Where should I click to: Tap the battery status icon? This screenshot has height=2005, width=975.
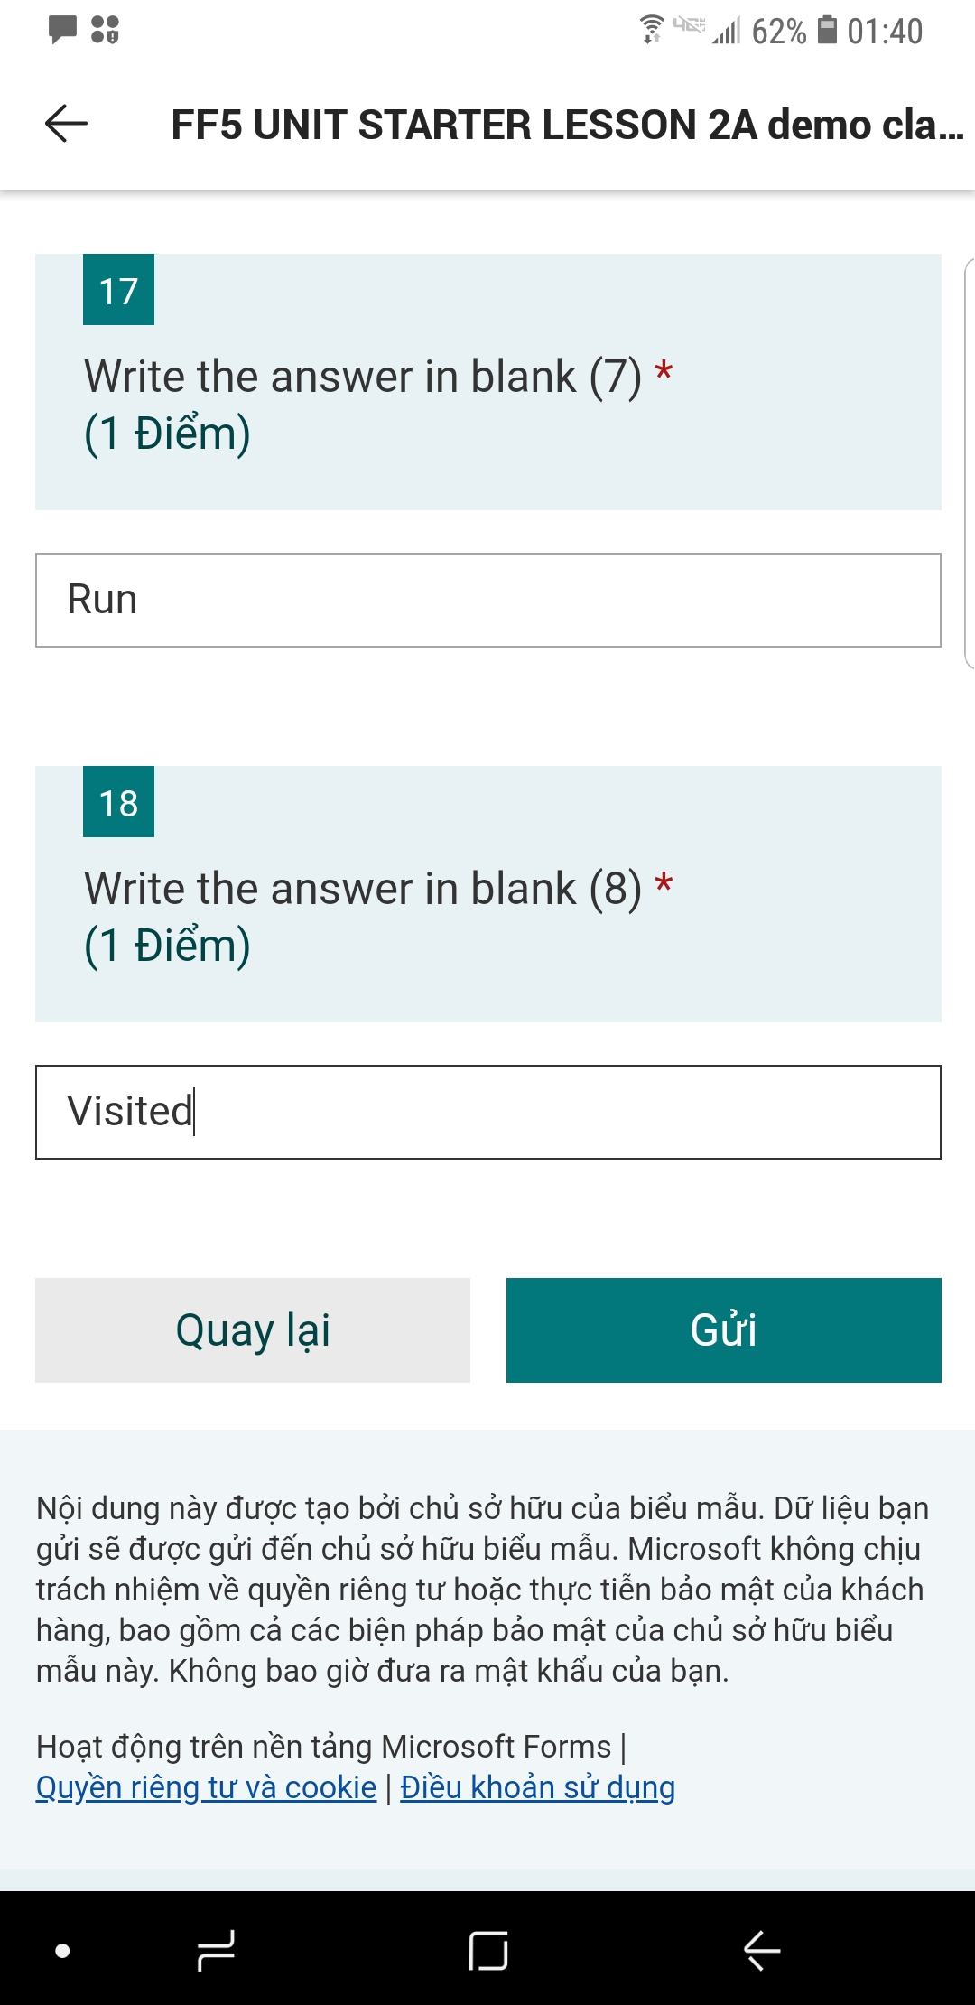point(827,30)
